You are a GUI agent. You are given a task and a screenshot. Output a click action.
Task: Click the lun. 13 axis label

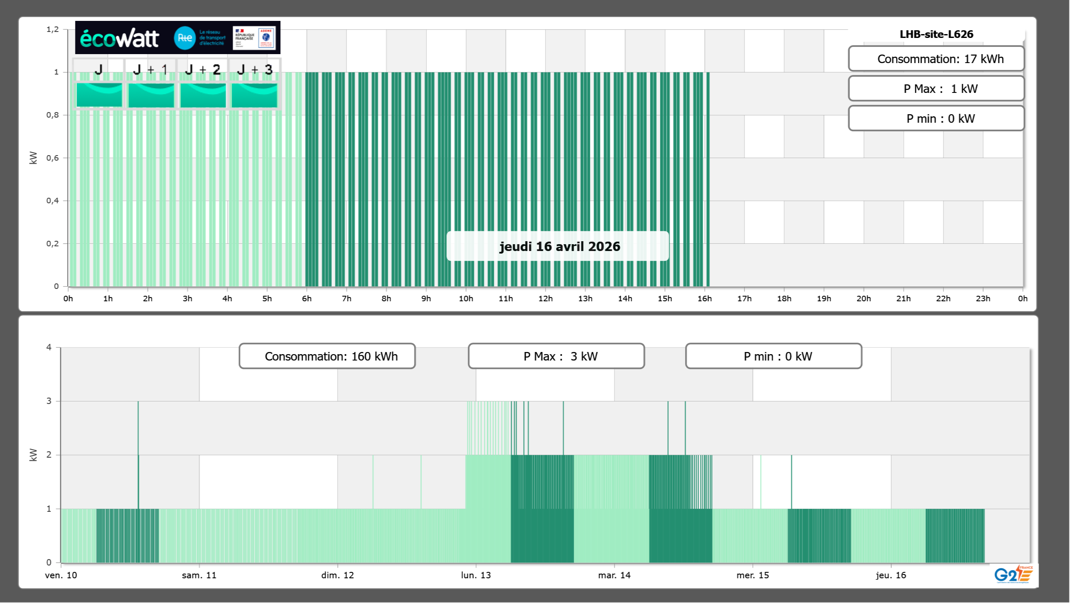point(476,575)
